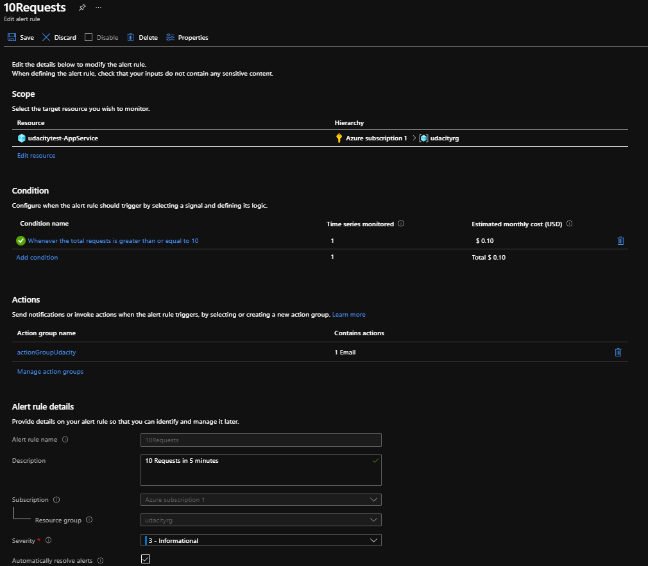648x566 pixels.
Task: Save the alert rule changes
Action: click(x=21, y=38)
